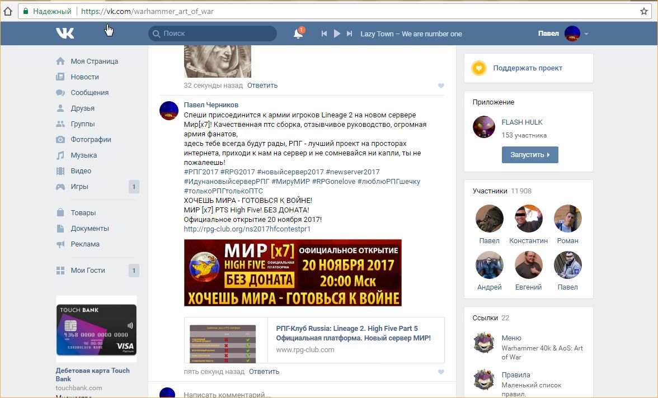
Task: Click Поддержать проект button
Action: 528,68
